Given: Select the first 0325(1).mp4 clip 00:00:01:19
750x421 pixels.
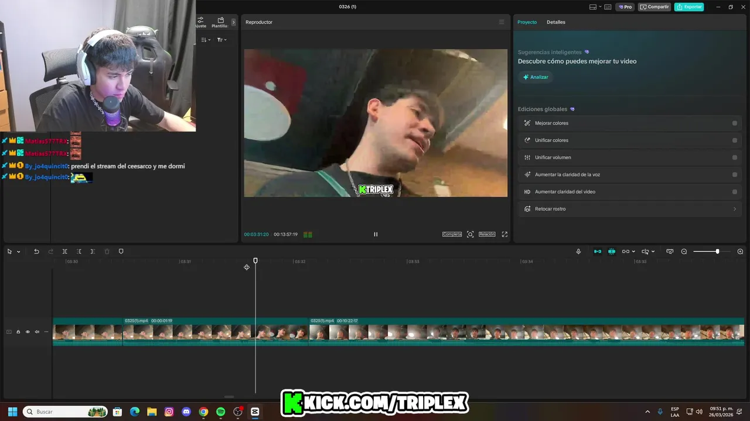Looking at the screenshot, I should pyautogui.click(x=215, y=331).
